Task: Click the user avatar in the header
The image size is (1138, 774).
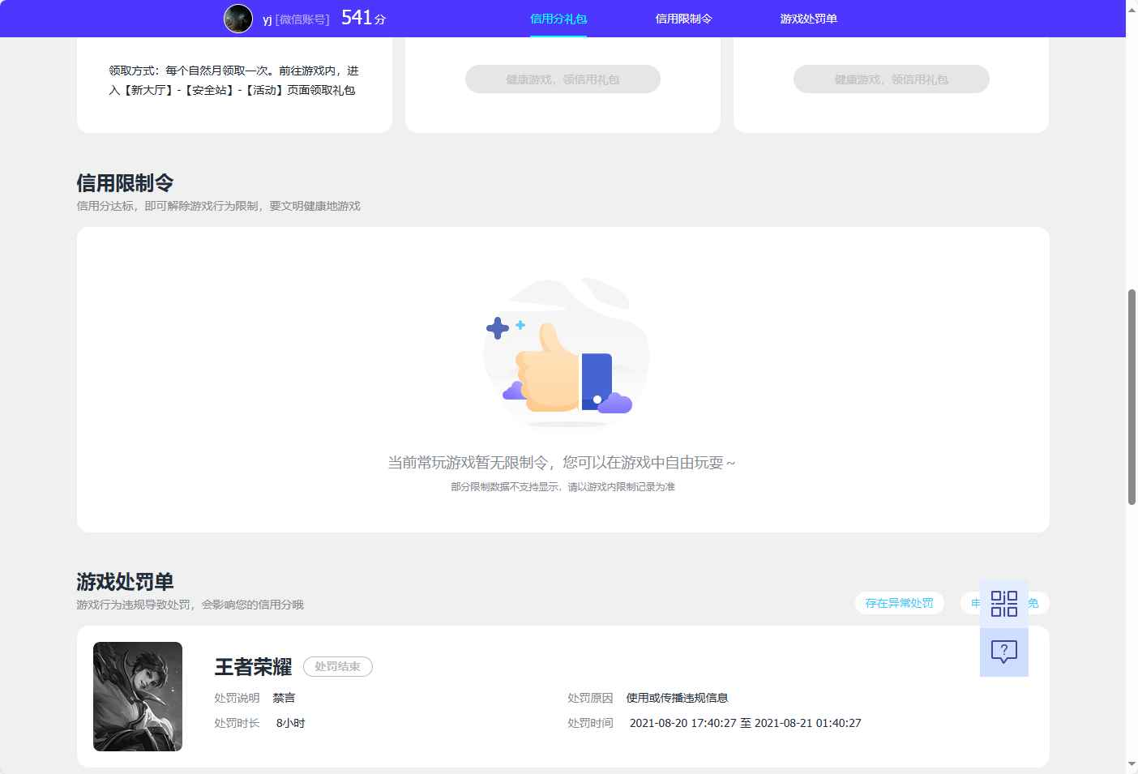Action: point(238,18)
